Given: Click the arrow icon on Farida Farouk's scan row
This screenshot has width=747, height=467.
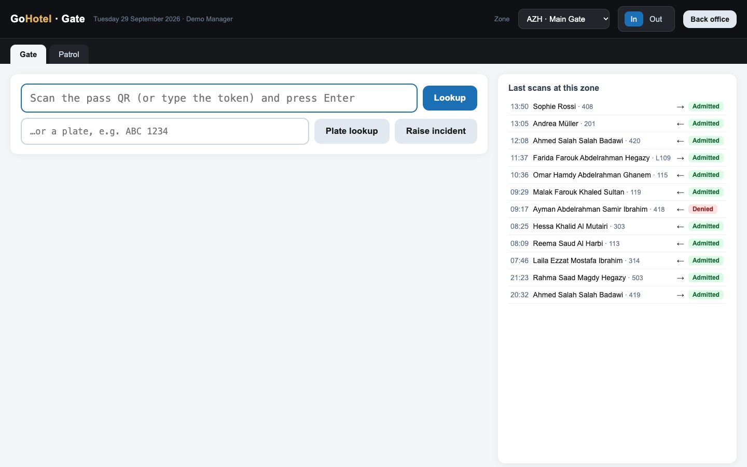Looking at the screenshot, I should [680, 158].
